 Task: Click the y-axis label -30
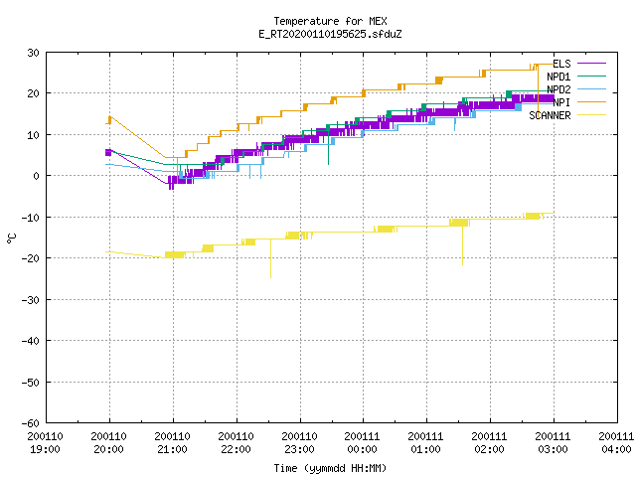(31, 300)
